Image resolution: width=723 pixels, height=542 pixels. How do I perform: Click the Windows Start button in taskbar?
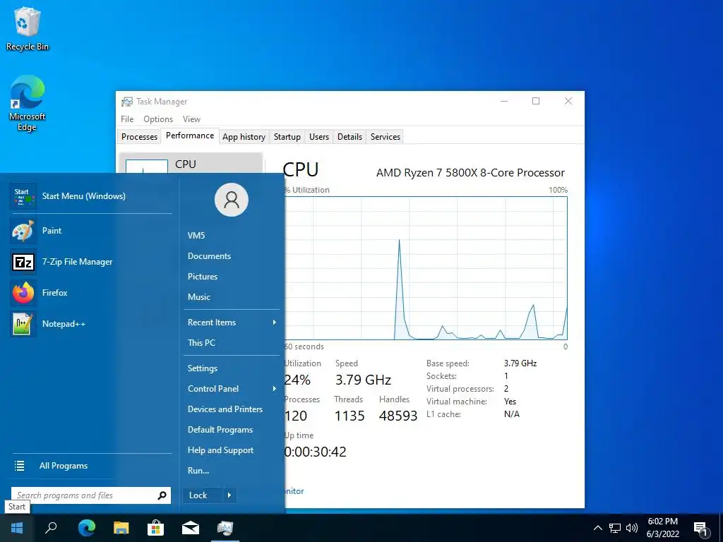(x=17, y=528)
